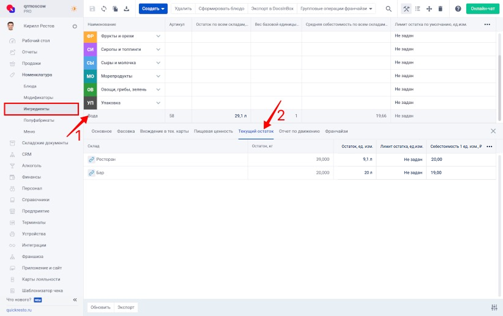Open the help question mark icon
Viewport: 503px width, 316px height.
[x=458, y=9]
